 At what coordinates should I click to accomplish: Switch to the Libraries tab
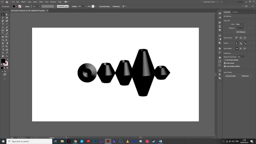(235, 12)
